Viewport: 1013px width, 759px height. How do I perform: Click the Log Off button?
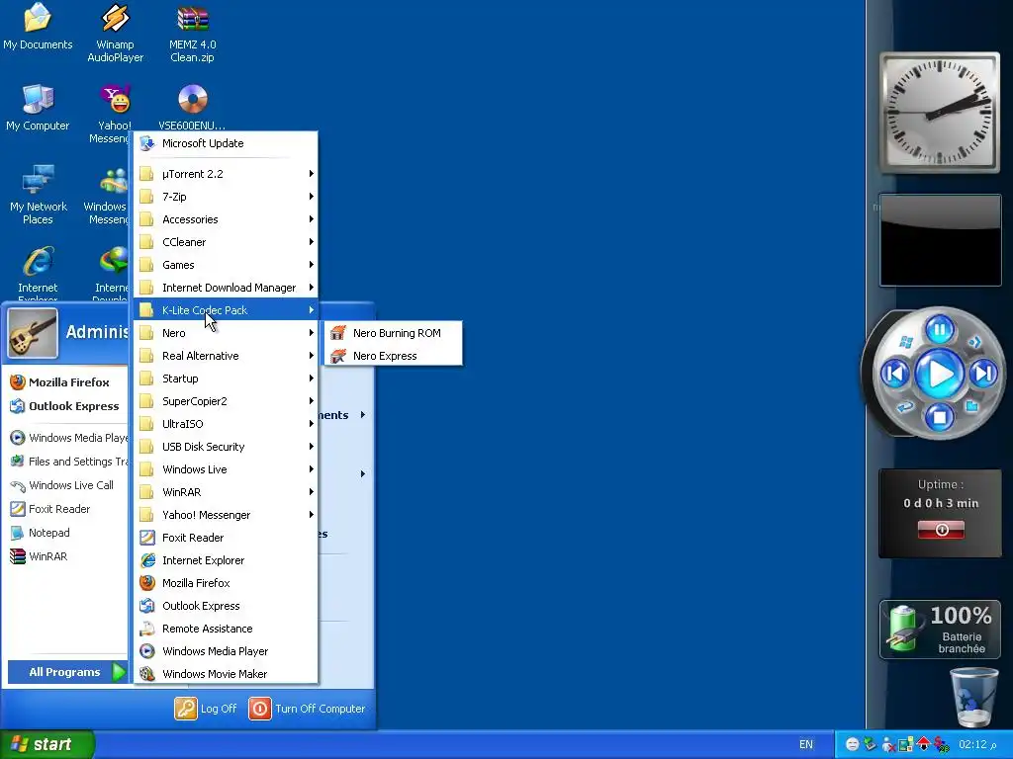[206, 708]
